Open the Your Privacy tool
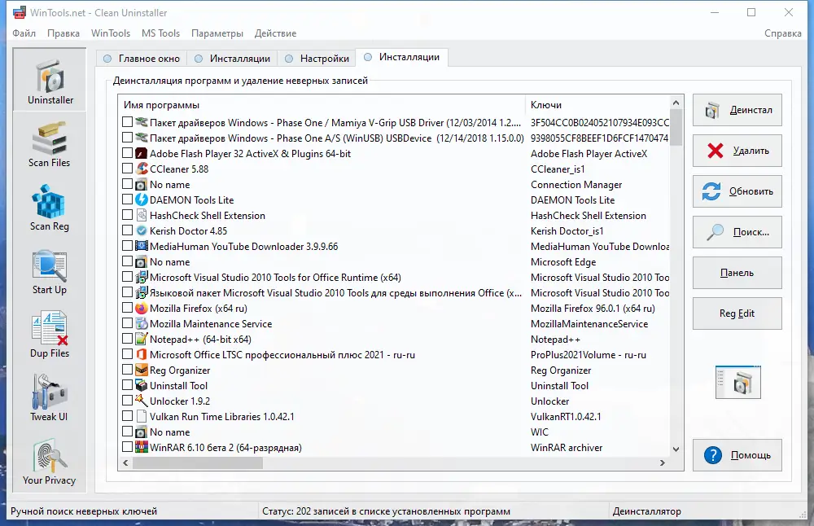 50,462
